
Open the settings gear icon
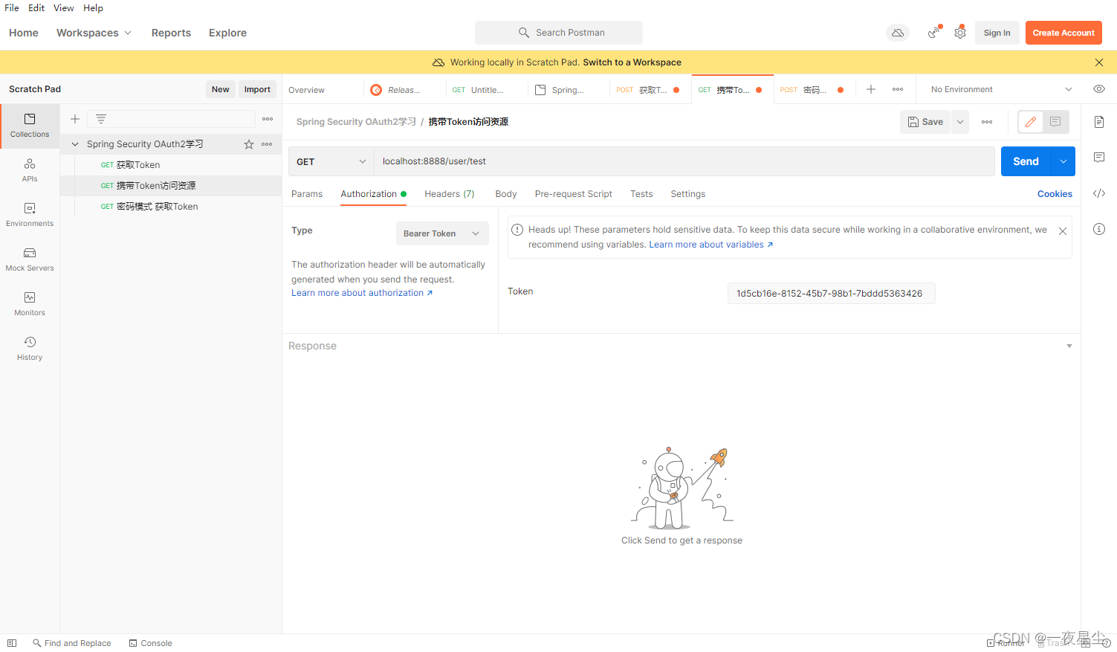click(960, 33)
